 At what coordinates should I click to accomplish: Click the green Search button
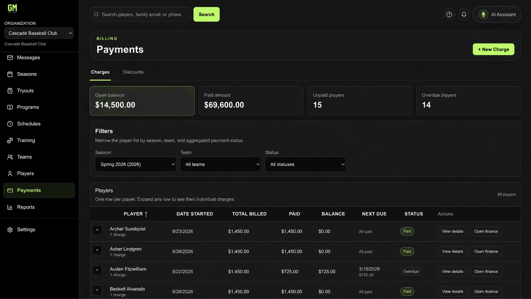[206, 14]
